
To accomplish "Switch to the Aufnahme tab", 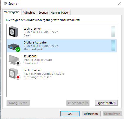I will tap(29, 13).
